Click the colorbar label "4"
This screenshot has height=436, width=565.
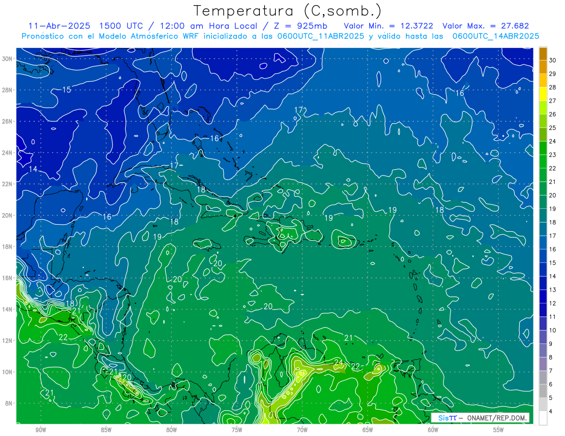551,412
